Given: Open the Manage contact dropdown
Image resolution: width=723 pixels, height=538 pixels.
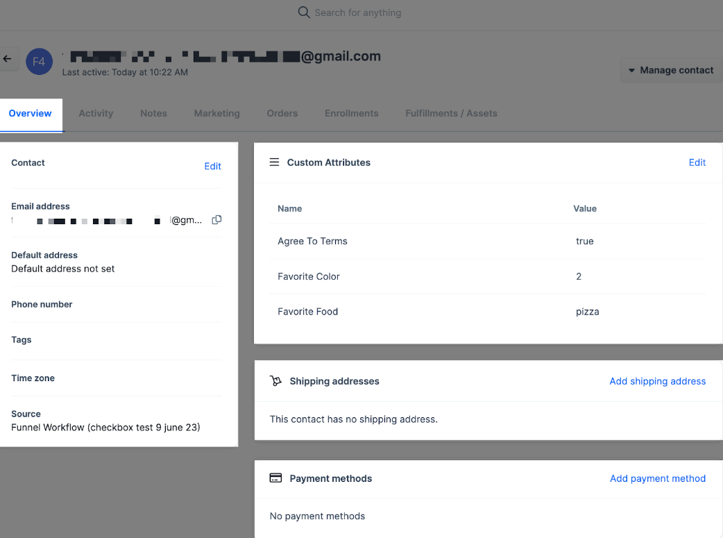Looking at the screenshot, I should pos(671,70).
